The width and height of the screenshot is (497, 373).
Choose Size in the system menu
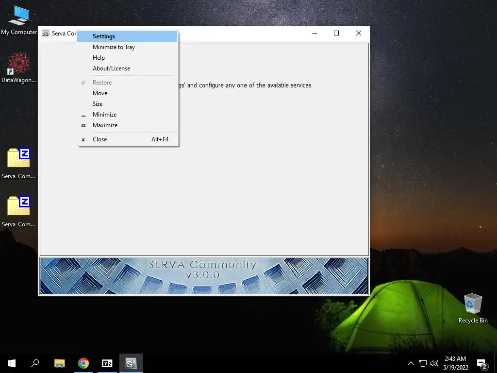point(127,104)
